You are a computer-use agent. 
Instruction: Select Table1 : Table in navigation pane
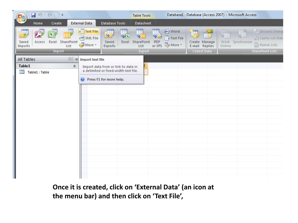coord(38,72)
